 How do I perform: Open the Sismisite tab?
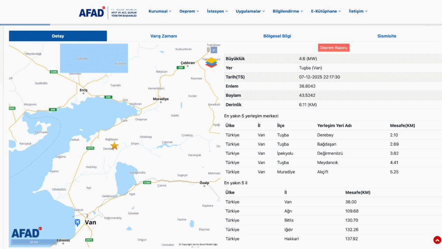(387, 36)
